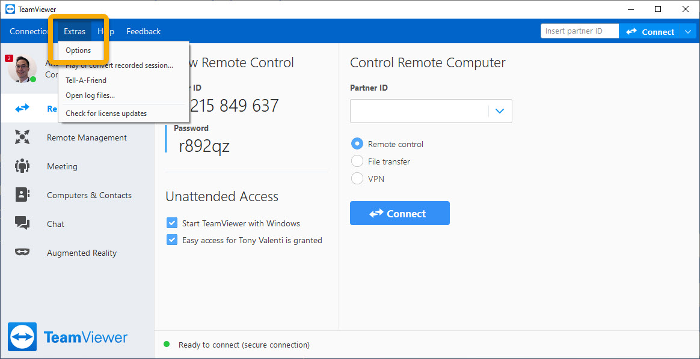Viewport: 700px width, 359px height.
Task: Click the top-right Connect button
Action: [649, 32]
